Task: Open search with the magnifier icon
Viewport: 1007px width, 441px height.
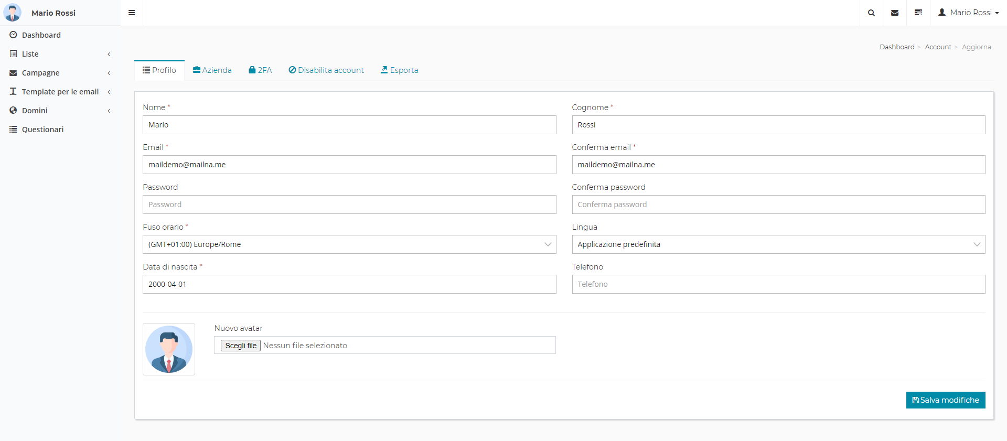Action: (871, 13)
